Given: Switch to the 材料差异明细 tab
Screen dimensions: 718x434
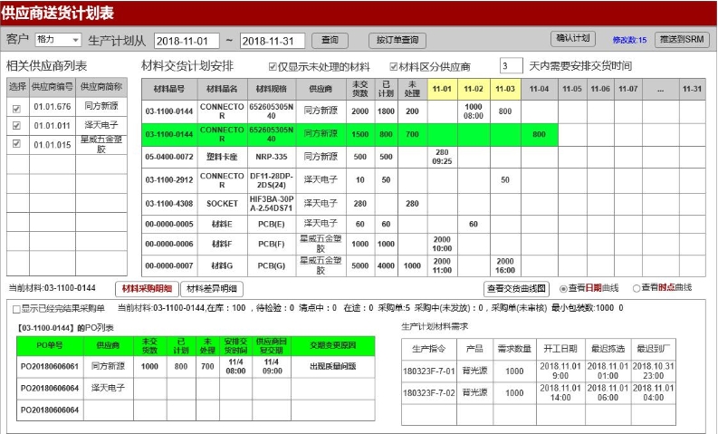Looking at the screenshot, I should click(x=211, y=289).
